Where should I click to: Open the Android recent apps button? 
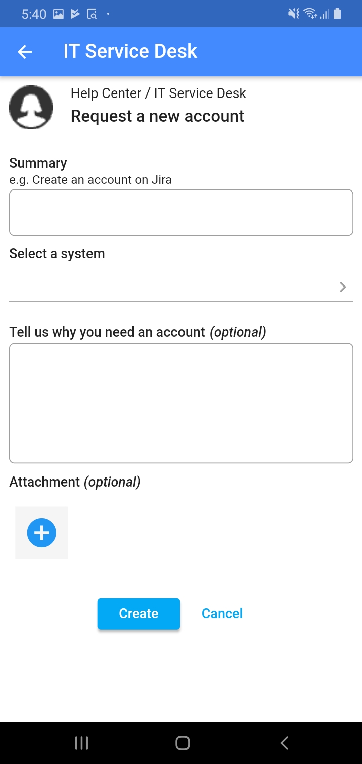click(81, 743)
